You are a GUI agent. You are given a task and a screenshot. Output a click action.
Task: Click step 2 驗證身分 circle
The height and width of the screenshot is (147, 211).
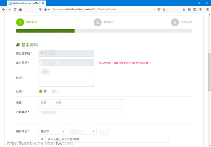(98, 22)
